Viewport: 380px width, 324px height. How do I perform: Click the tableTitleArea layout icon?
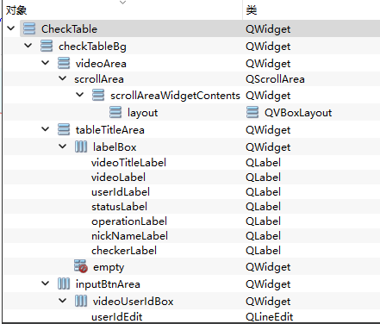pyautogui.click(x=64, y=129)
